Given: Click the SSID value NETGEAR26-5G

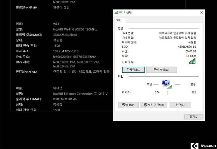Looking at the screenshot, I should coord(187,47).
